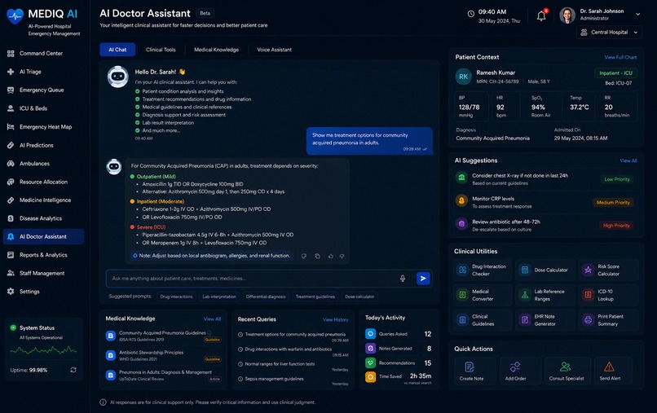Open Resource Allocation in sidebar
The image size is (657, 413).
[43, 182]
